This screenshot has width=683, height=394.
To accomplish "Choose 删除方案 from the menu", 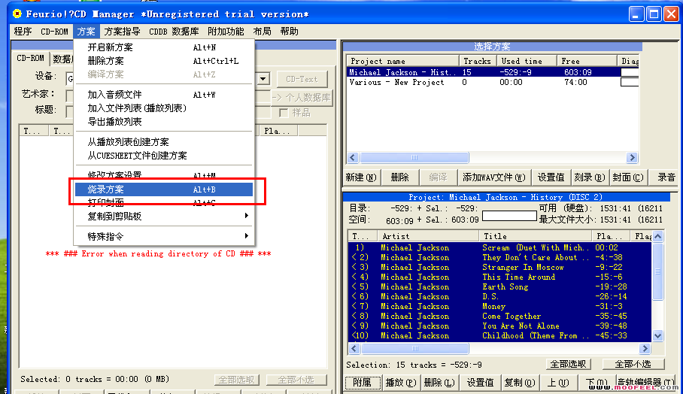I will tap(164, 61).
